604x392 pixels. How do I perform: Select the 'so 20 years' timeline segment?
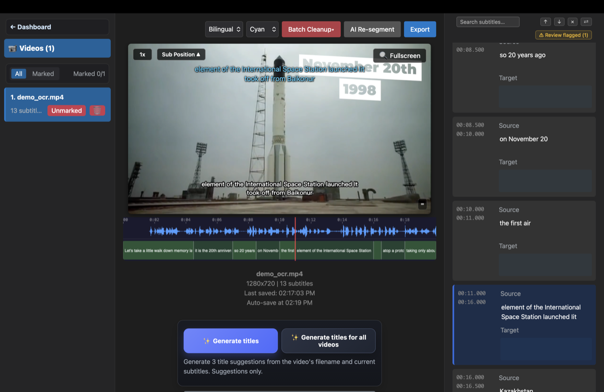(x=244, y=250)
